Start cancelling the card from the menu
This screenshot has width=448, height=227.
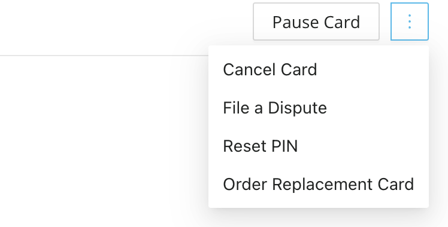319,69
